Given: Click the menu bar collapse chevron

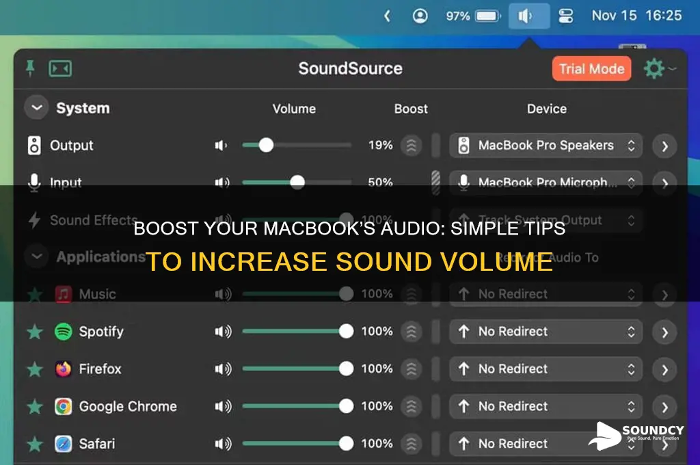Looking at the screenshot, I should coord(387,16).
